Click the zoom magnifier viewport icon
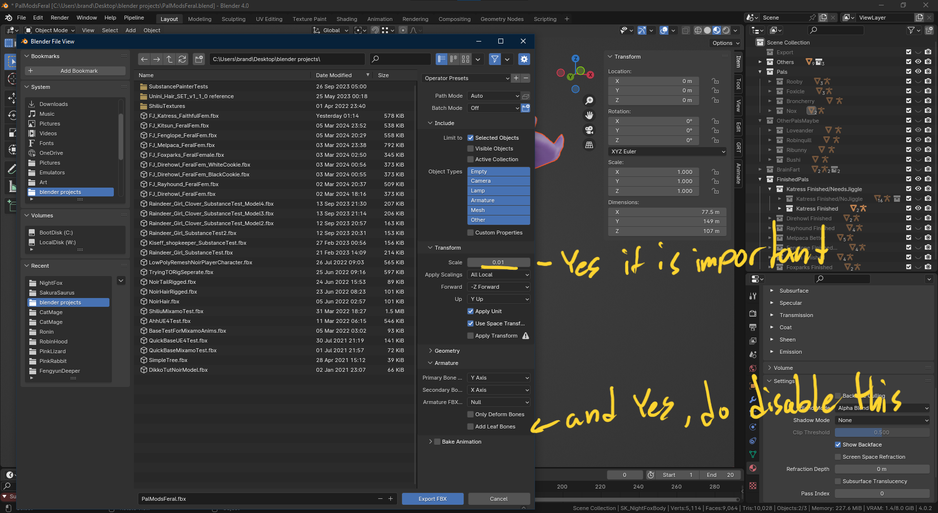The width and height of the screenshot is (938, 513). [x=589, y=101]
